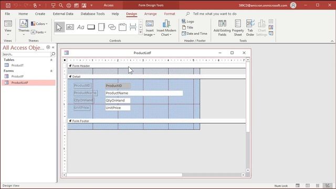
Task: Click the Themes icon
Action: [x=24, y=23]
